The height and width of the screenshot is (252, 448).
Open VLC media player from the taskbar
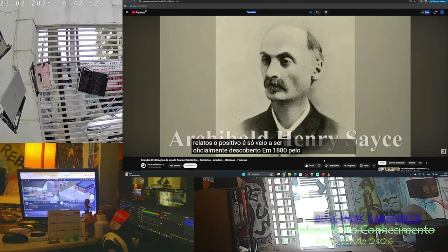point(329,174)
